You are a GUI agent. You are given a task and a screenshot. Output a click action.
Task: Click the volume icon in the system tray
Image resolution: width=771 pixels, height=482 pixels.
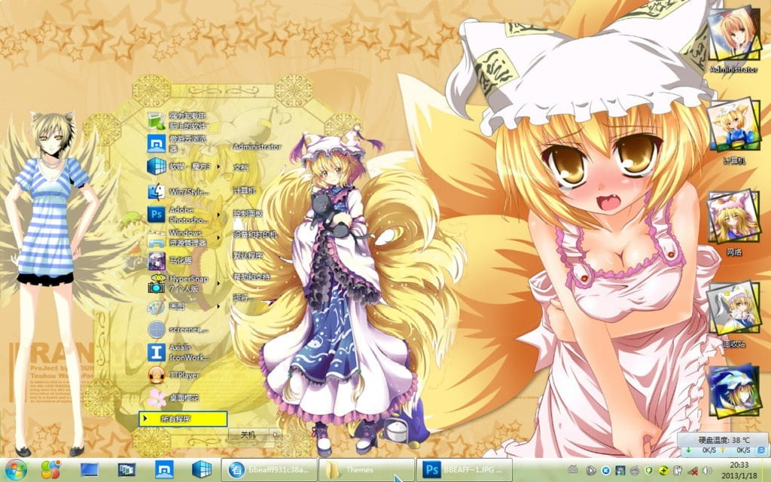click(705, 470)
